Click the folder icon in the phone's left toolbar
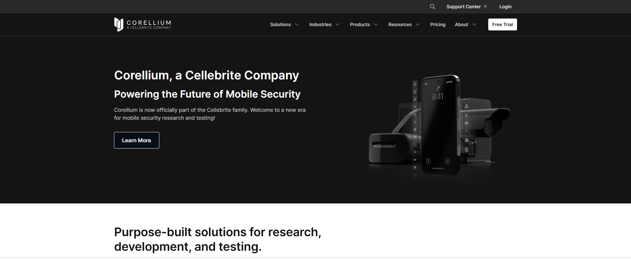This screenshot has height=260, width=631. [415, 92]
